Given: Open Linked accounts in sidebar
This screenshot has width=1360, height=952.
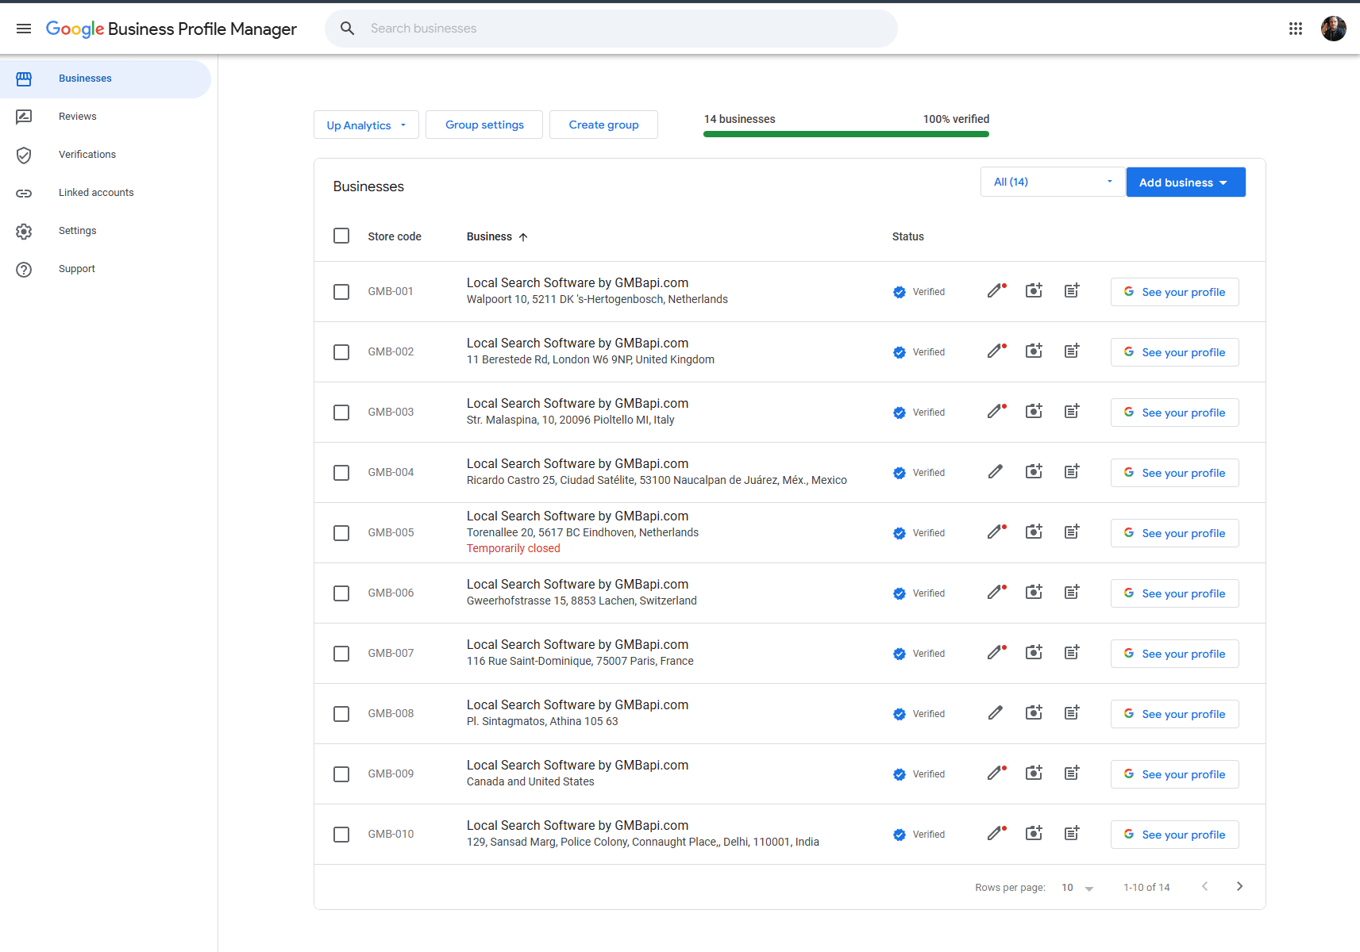Looking at the screenshot, I should point(106,193).
